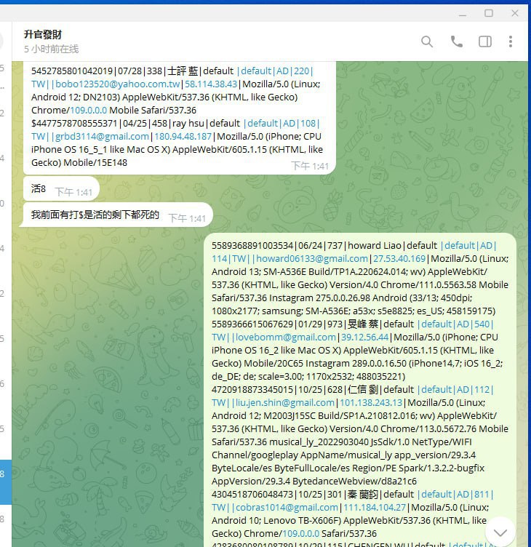Click the lovebomm@gmail.com email link
Screen dimensions: 531x547
286,337
